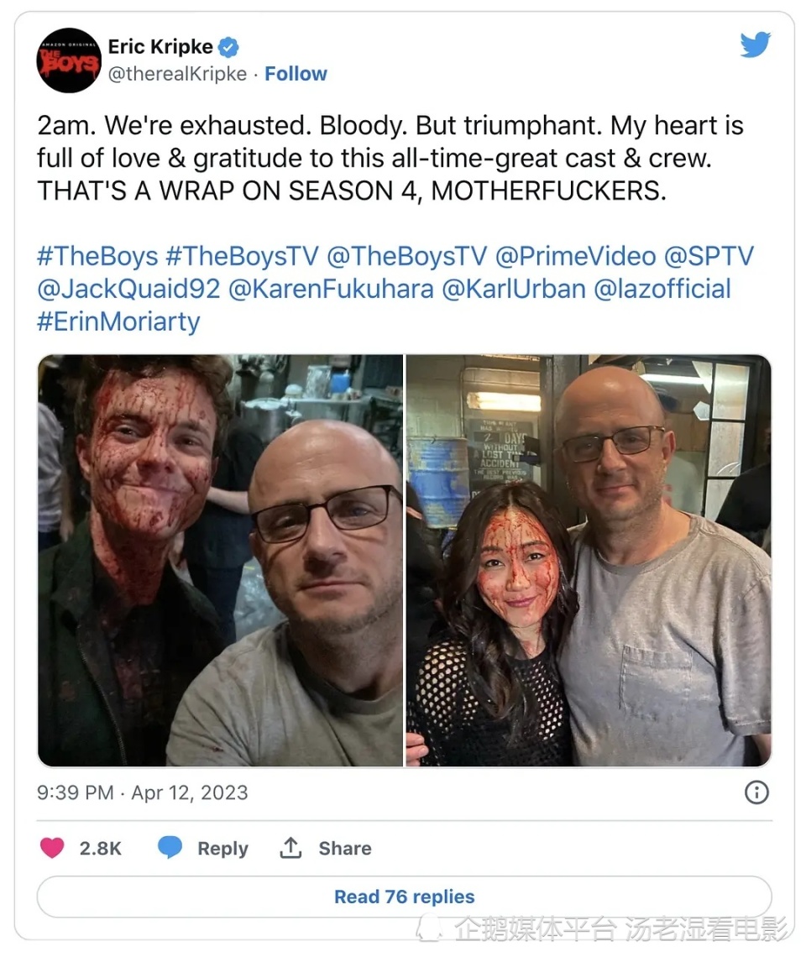Screen dimensions: 806x957
Task: Open the tweet info circle icon
Action: (x=756, y=792)
